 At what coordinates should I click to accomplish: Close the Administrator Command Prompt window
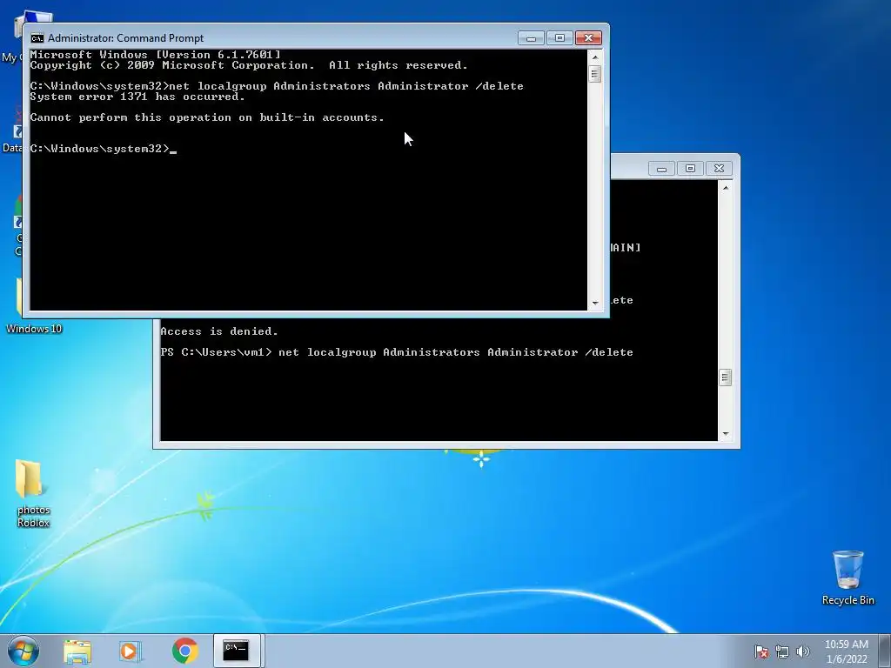pos(589,38)
